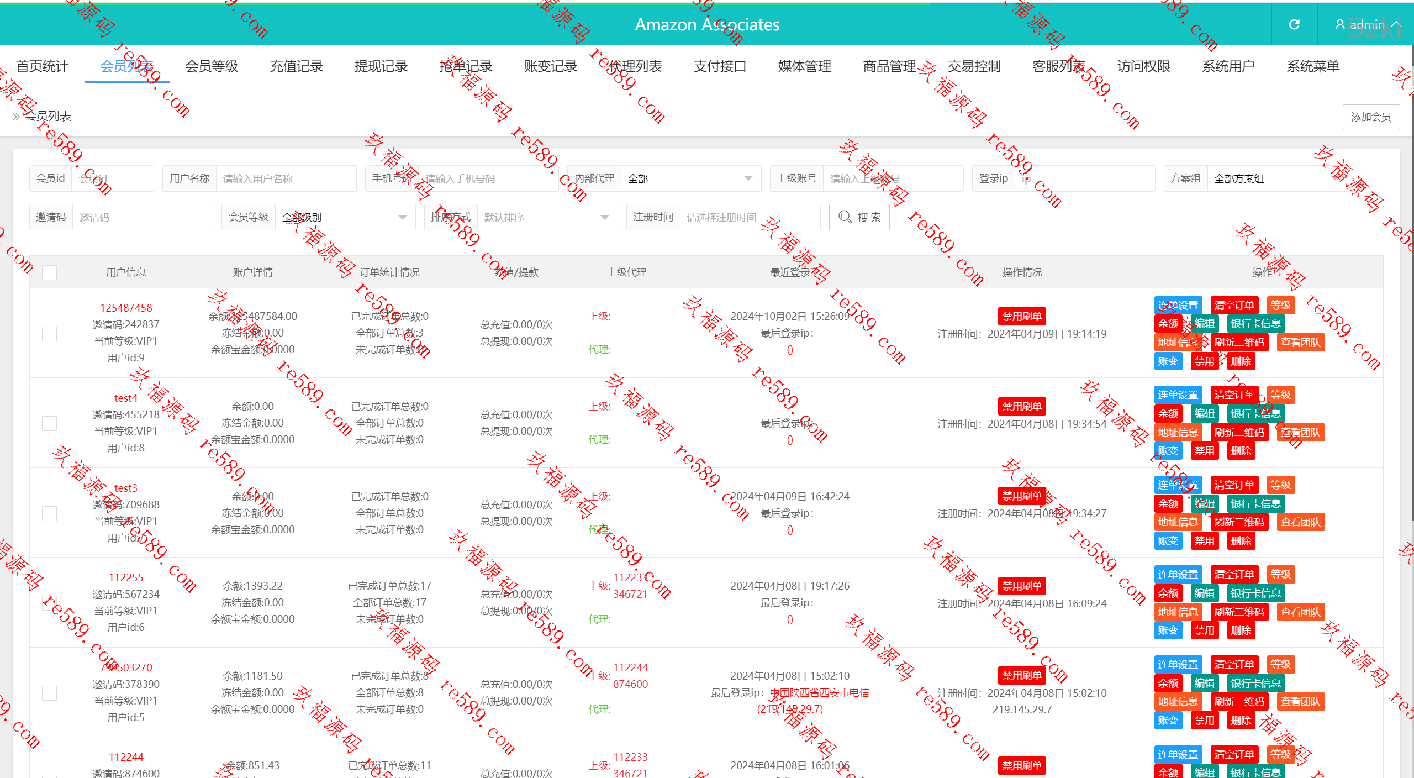The image size is (1414, 778).
Task: Toggle the select-all checkbox in table header
Action: click(x=49, y=272)
